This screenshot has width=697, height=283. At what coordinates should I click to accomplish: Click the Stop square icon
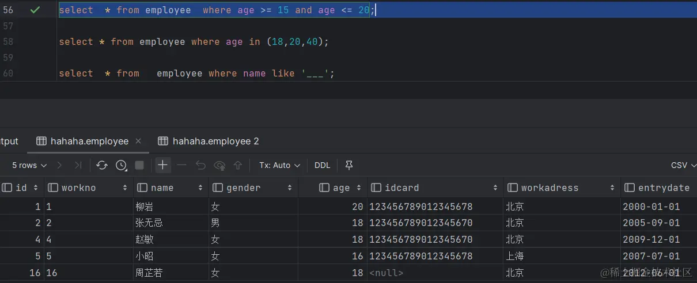(139, 165)
